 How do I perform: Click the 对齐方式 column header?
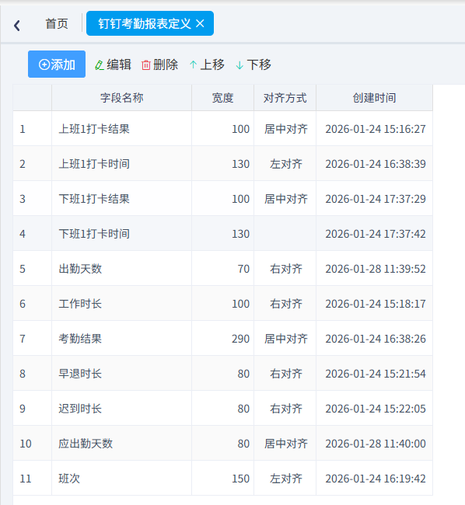point(285,98)
